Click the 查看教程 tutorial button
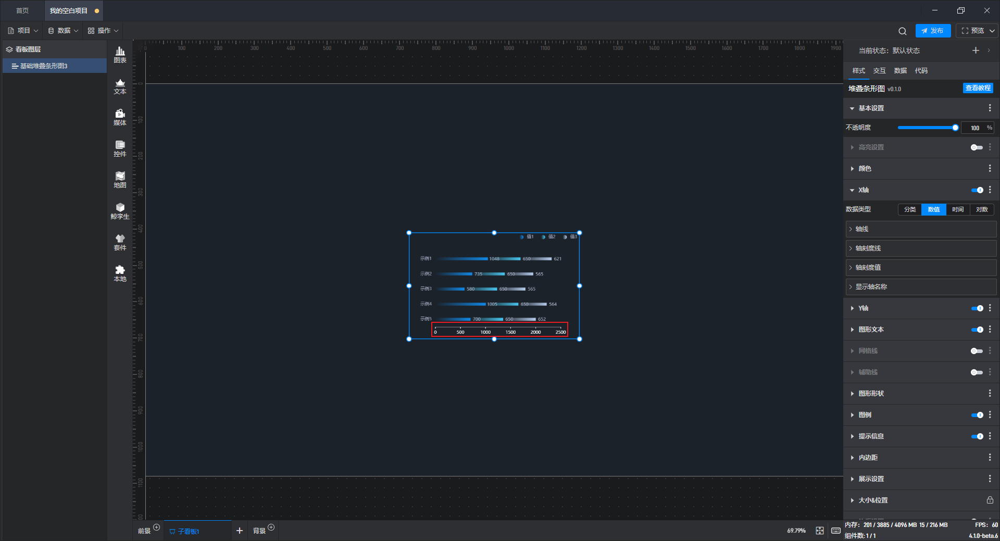Screen dimensions: 1000x541 (x=978, y=88)
